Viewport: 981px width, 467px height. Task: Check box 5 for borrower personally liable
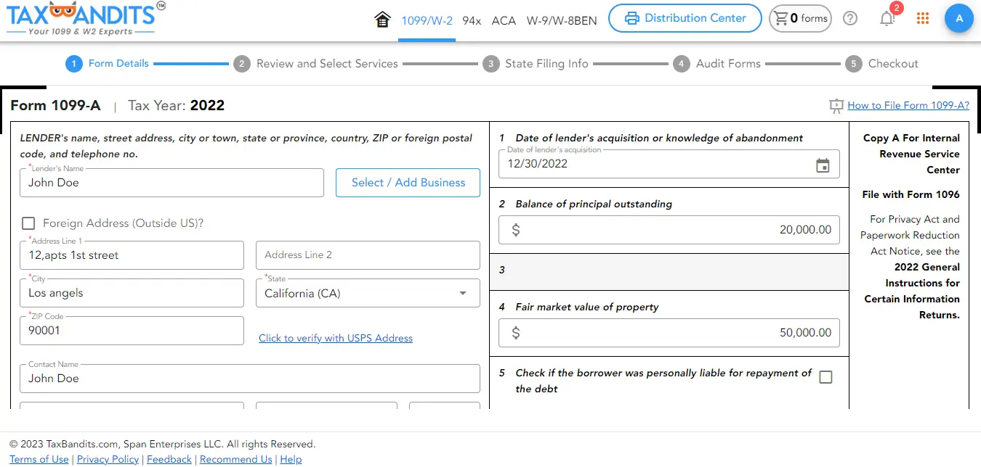825,376
